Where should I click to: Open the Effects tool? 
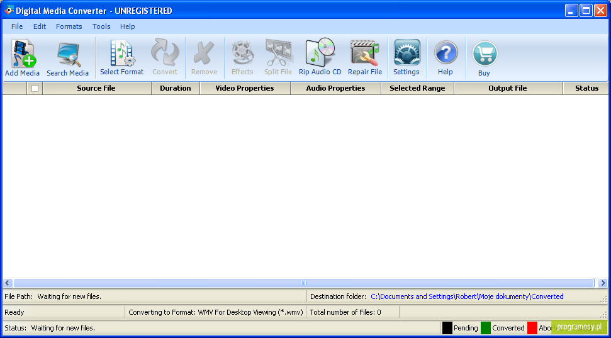(242, 58)
